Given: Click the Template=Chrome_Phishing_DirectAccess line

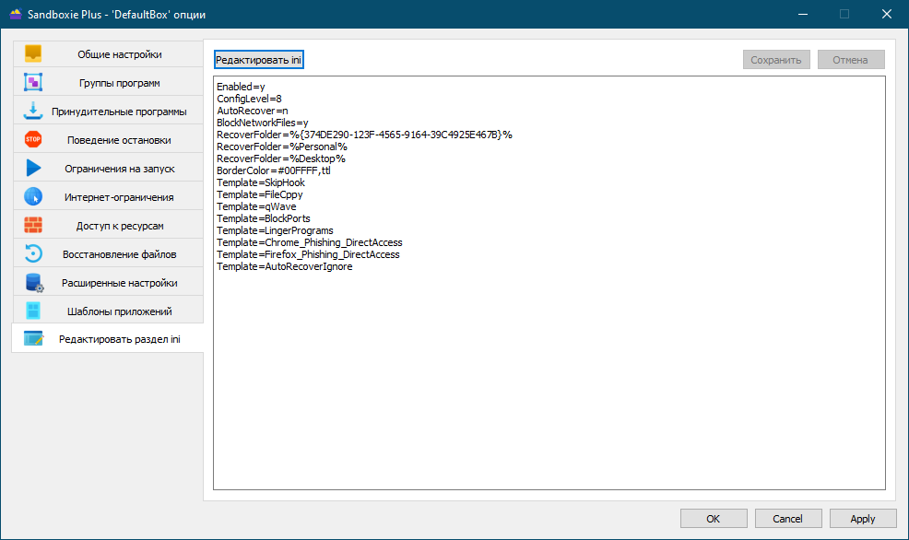Looking at the screenshot, I should 309,242.
